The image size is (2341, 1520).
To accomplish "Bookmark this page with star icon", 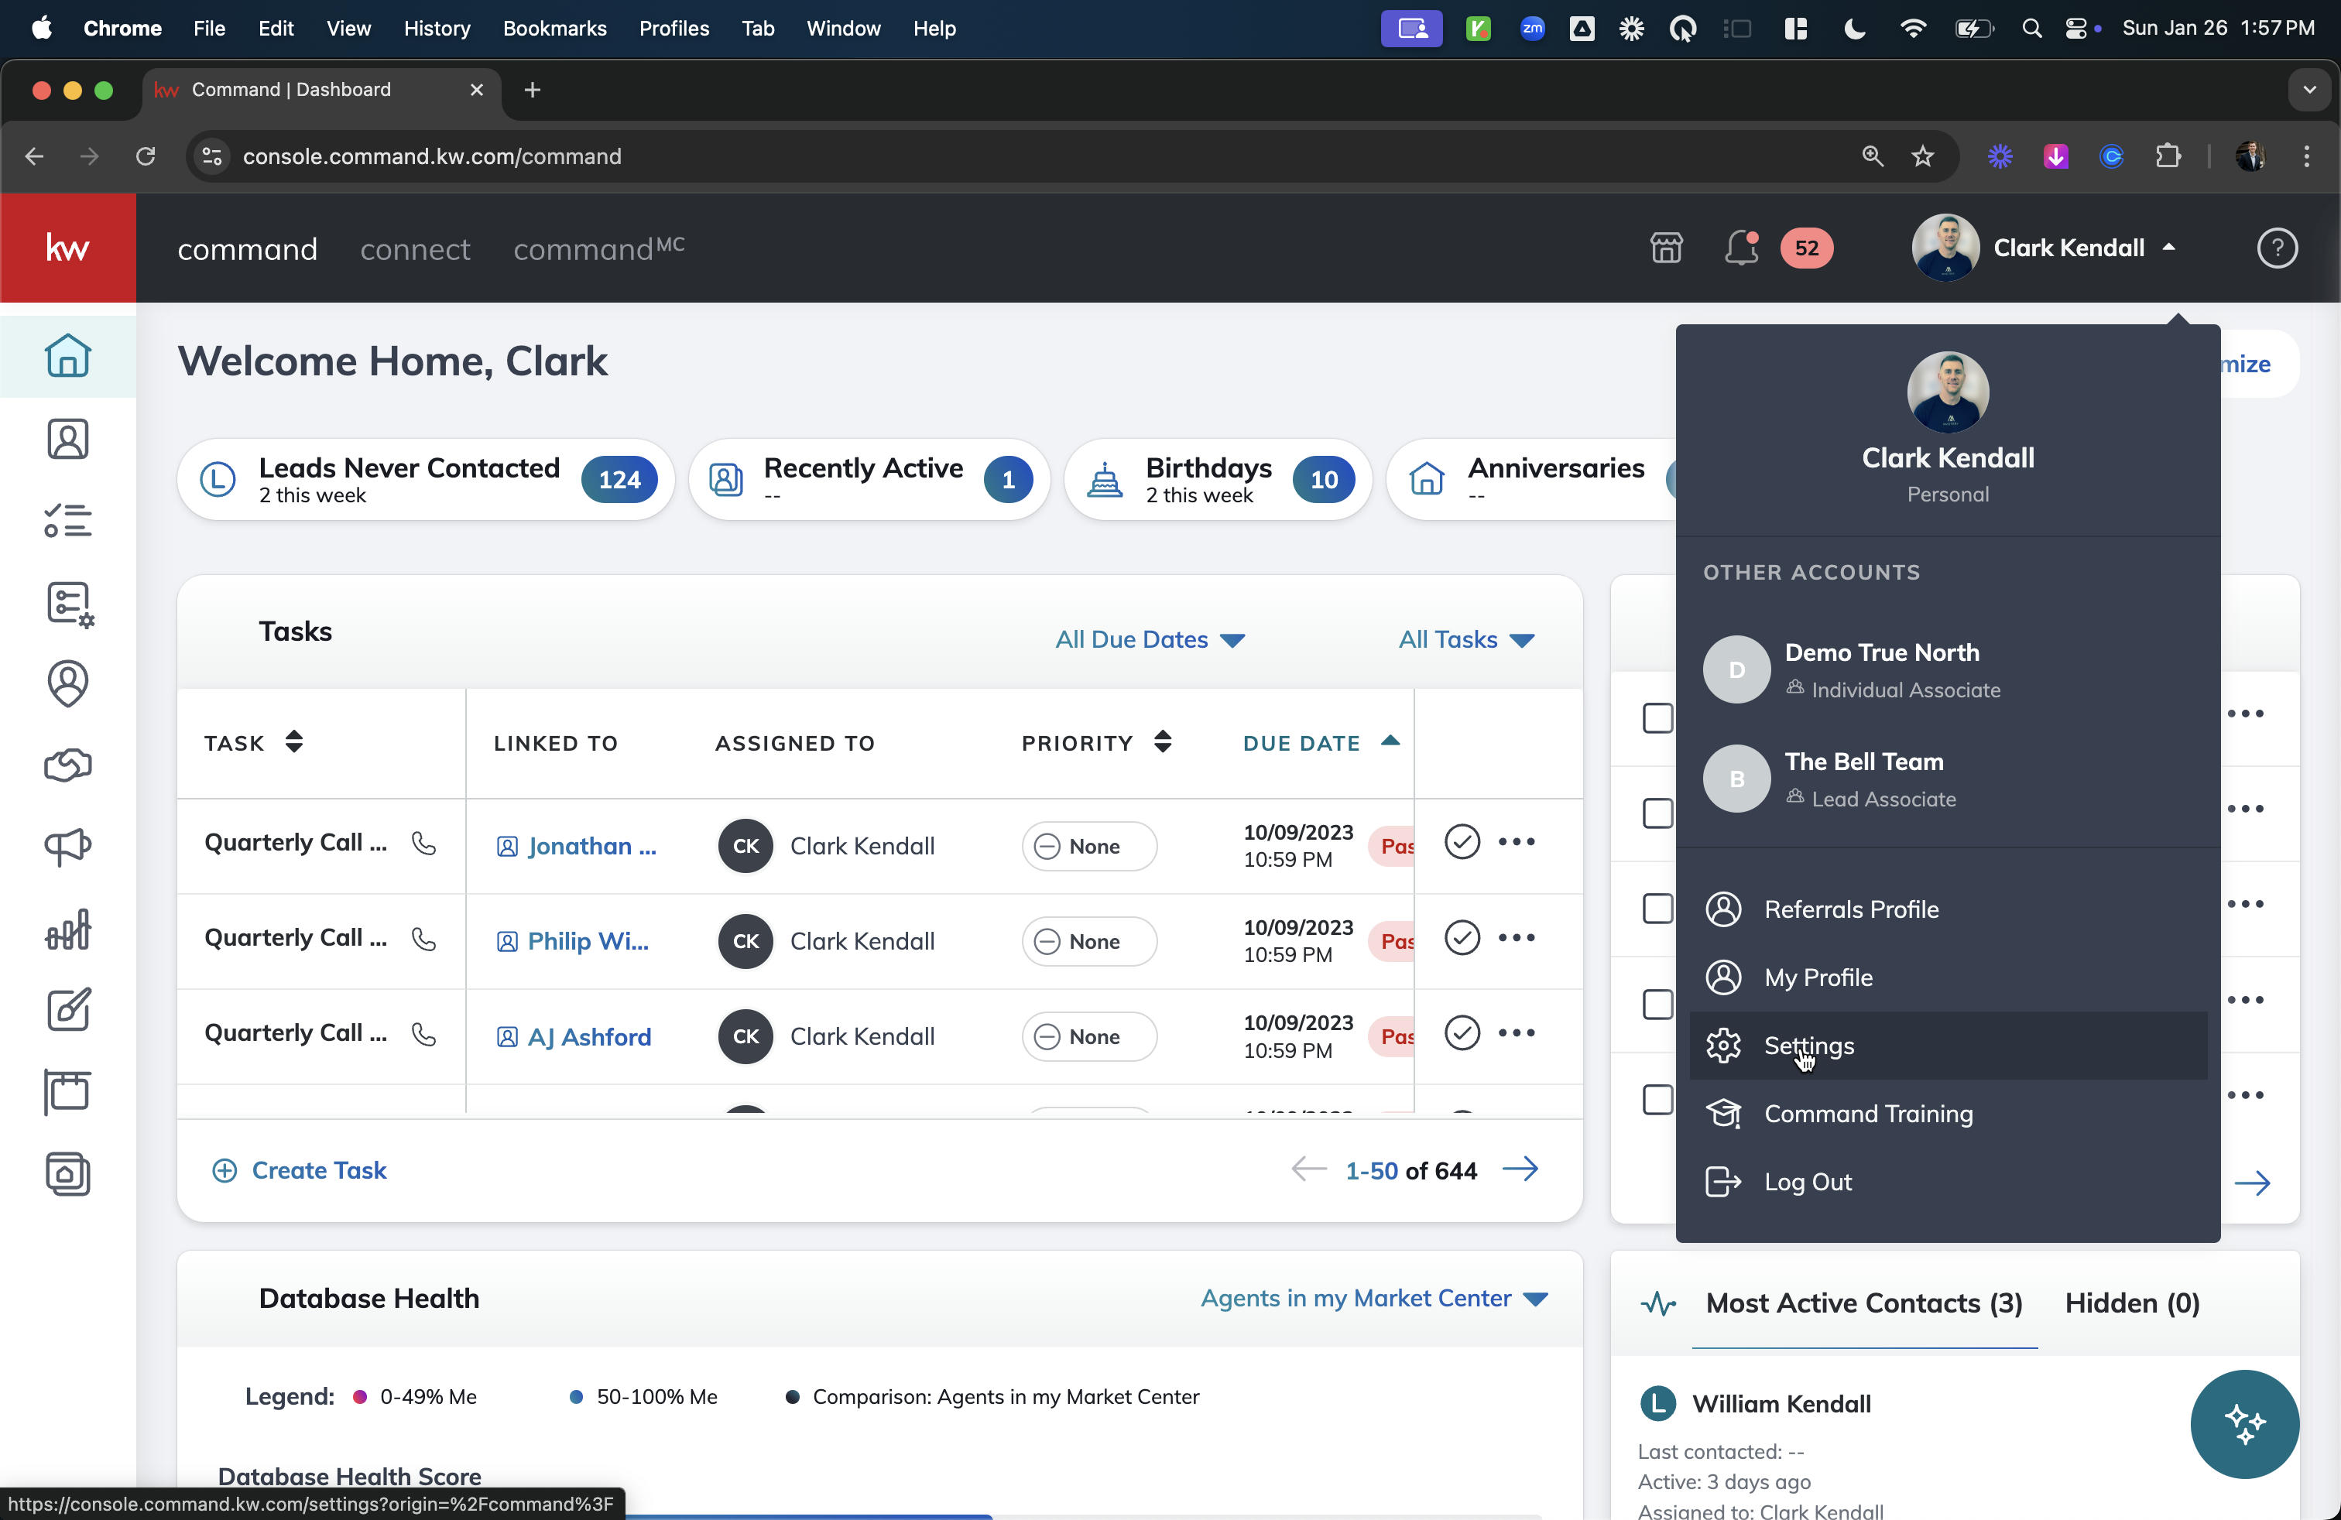I will point(1922,156).
